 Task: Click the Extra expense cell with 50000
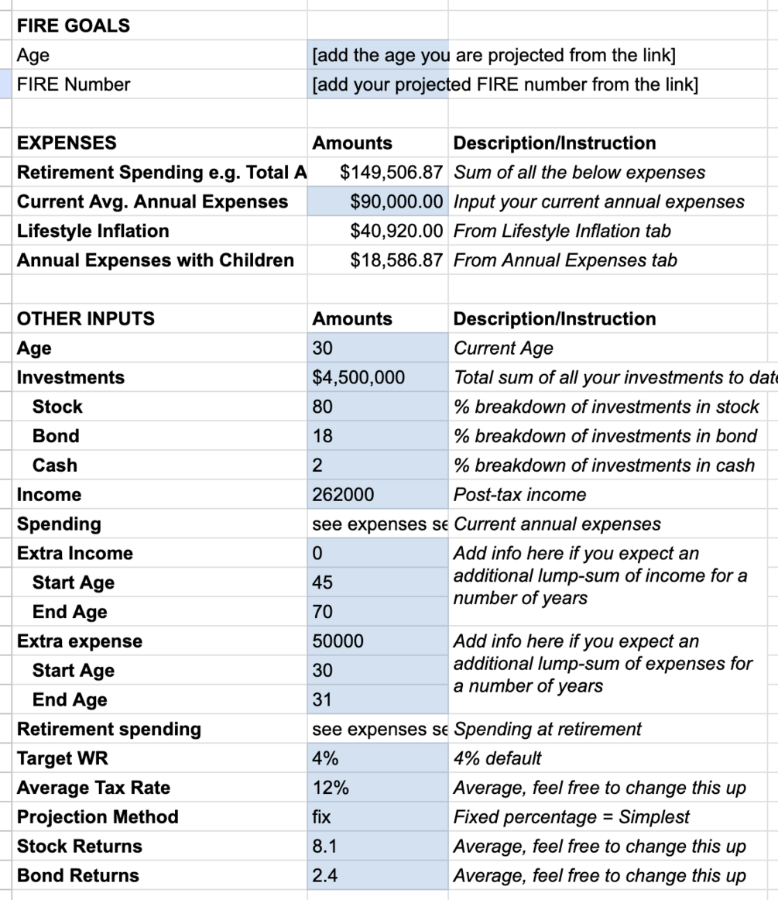(x=378, y=641)
